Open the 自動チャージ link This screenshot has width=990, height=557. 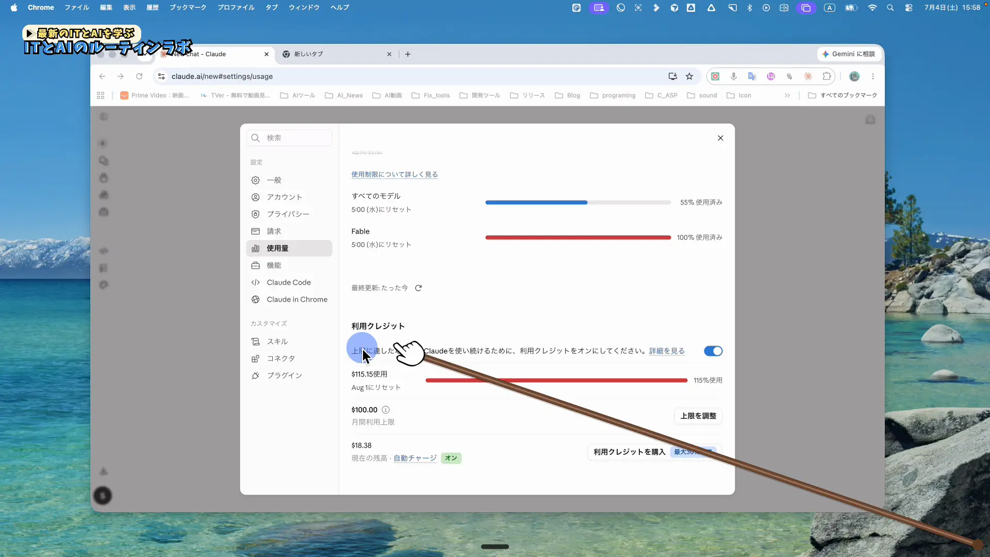(x=415, y=458)
